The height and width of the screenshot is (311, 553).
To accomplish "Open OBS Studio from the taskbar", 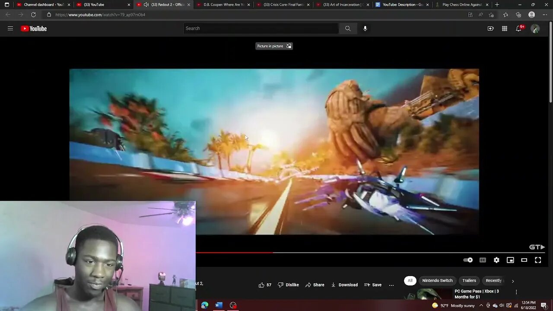I will point(233,305).
